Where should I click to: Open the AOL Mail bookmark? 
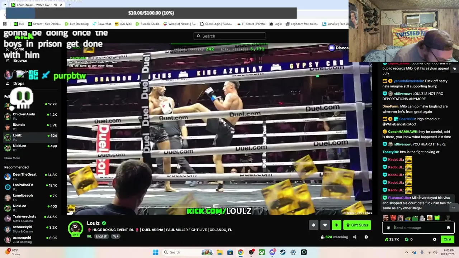tap(123, 24)
